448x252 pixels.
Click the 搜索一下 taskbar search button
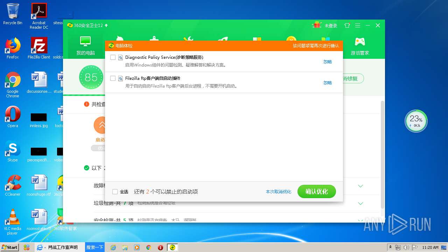point(94,247)
